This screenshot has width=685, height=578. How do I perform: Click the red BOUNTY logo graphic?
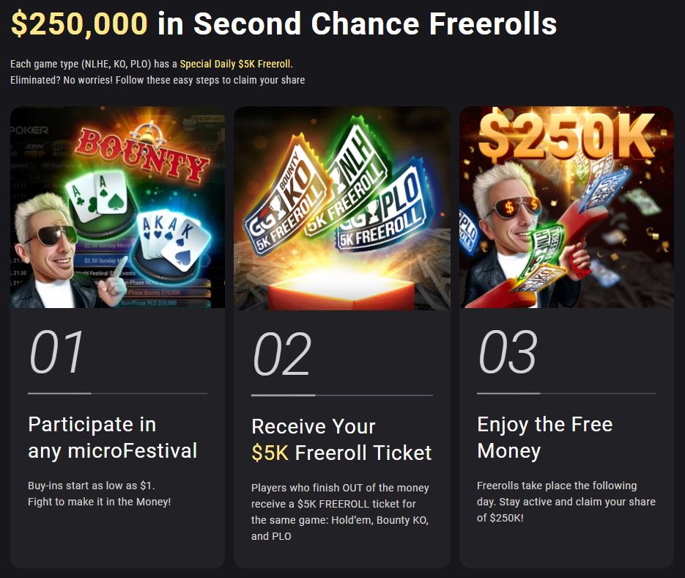coord(143,155)
